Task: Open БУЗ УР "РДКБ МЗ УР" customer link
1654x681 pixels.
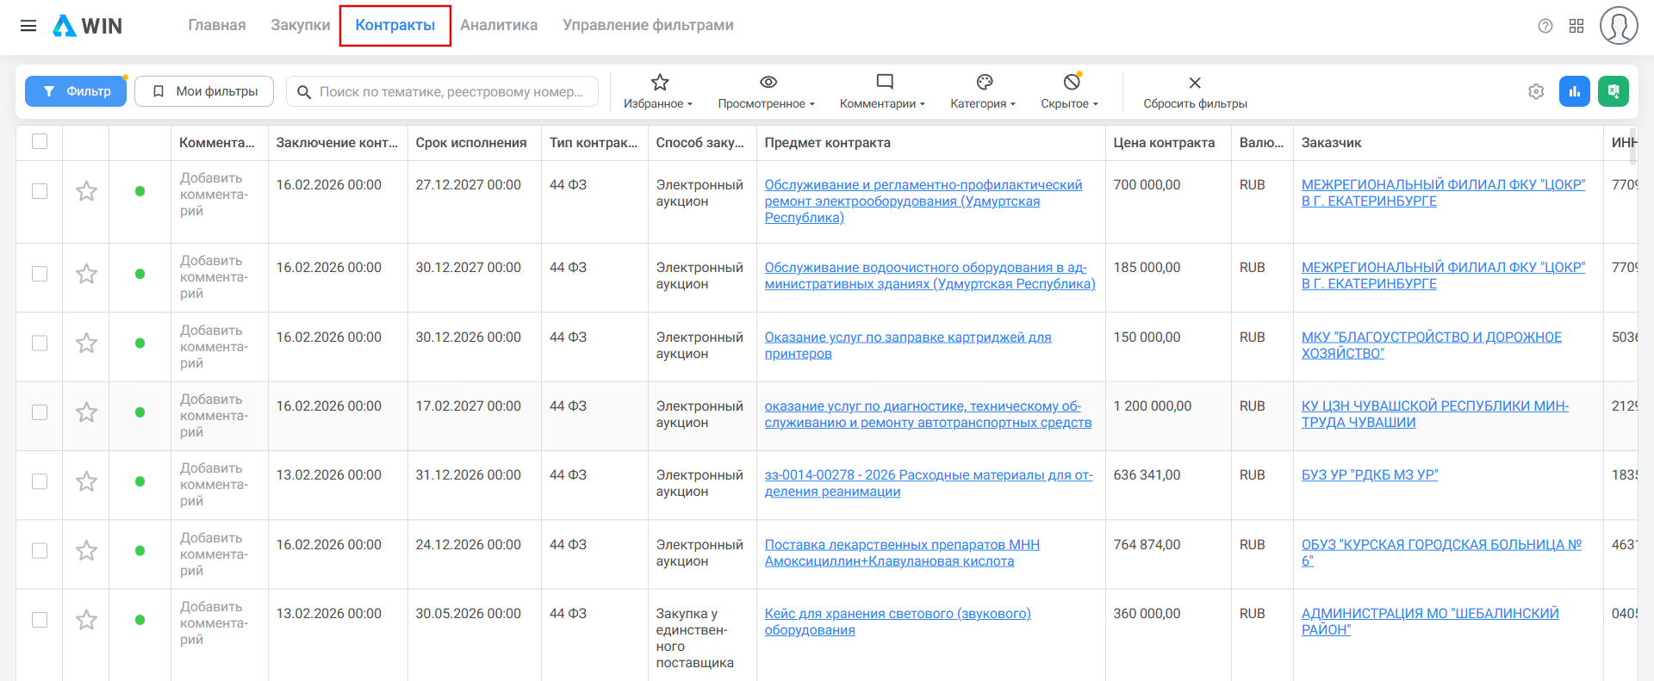Action: (1369, 475)
